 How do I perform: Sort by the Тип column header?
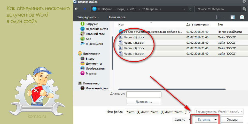[220, 25]
